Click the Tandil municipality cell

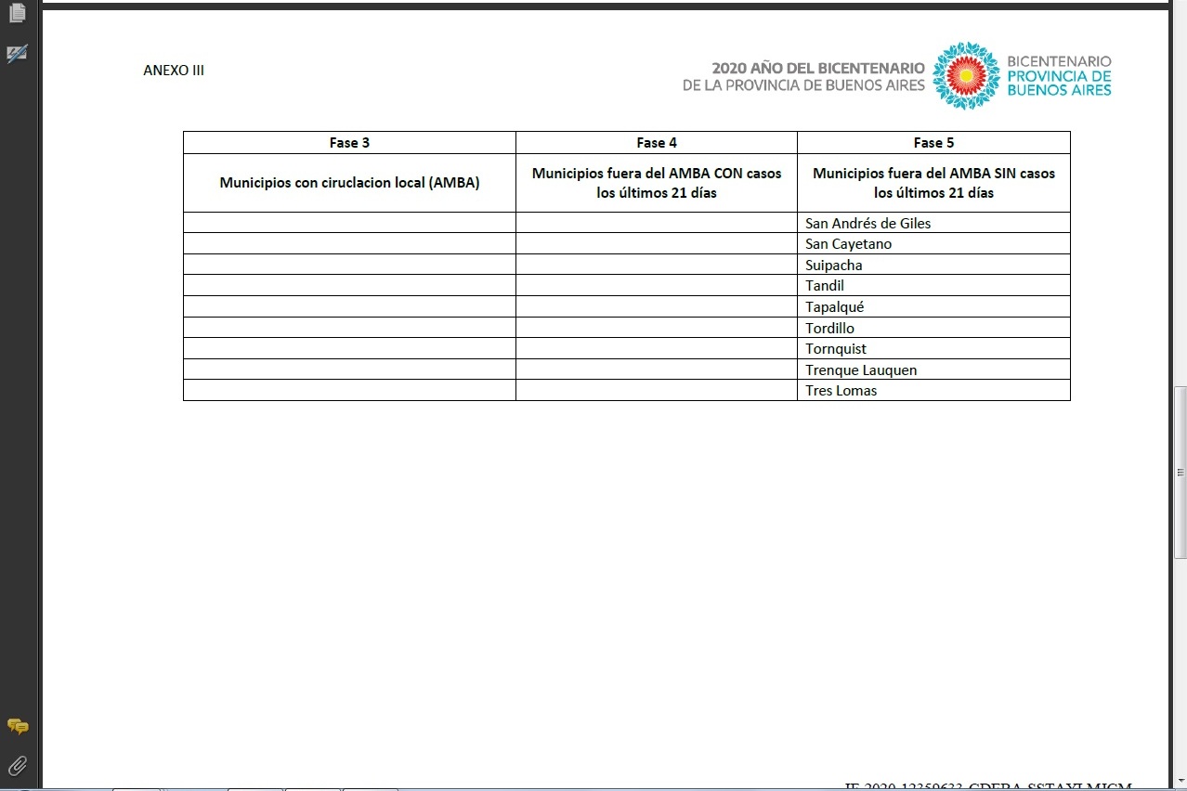(825, 286)
